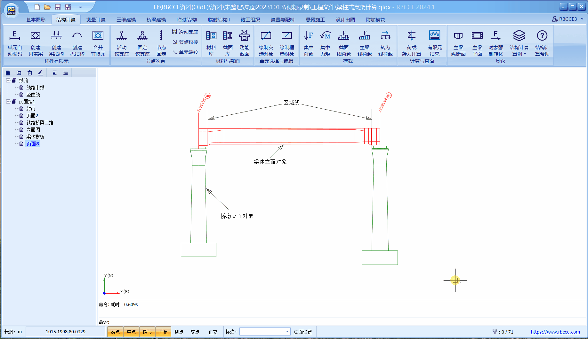Collapse the 页面组1 tree node
The image size is (588, 339).
[x=8, y=102]
